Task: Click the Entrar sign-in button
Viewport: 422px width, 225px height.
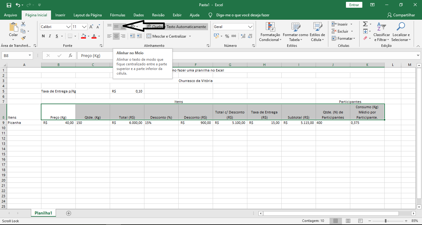Action: pyautogui.click(x=354, y=5)
